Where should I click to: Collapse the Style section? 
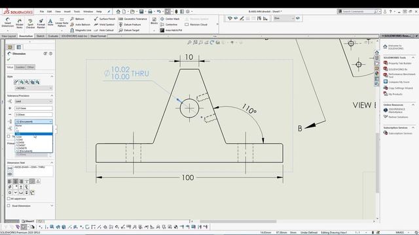coord(52,76)
